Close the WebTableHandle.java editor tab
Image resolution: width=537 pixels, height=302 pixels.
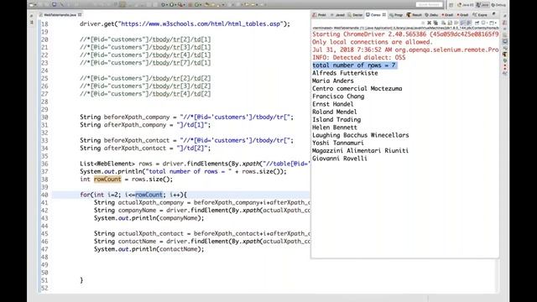(x=80, y=15)
